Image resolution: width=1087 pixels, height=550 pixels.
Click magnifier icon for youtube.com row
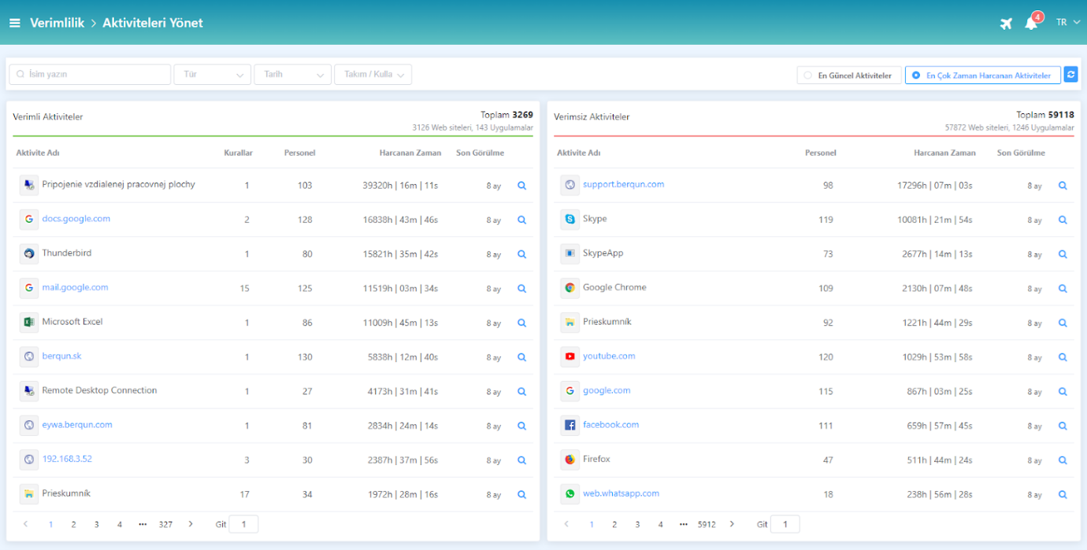tap(1063, 357)
